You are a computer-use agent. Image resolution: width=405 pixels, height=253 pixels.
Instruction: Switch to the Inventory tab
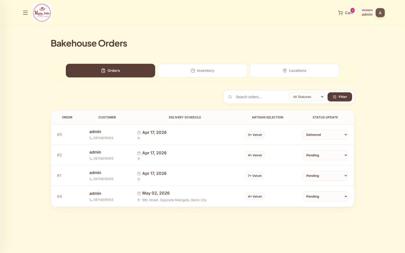202,71
